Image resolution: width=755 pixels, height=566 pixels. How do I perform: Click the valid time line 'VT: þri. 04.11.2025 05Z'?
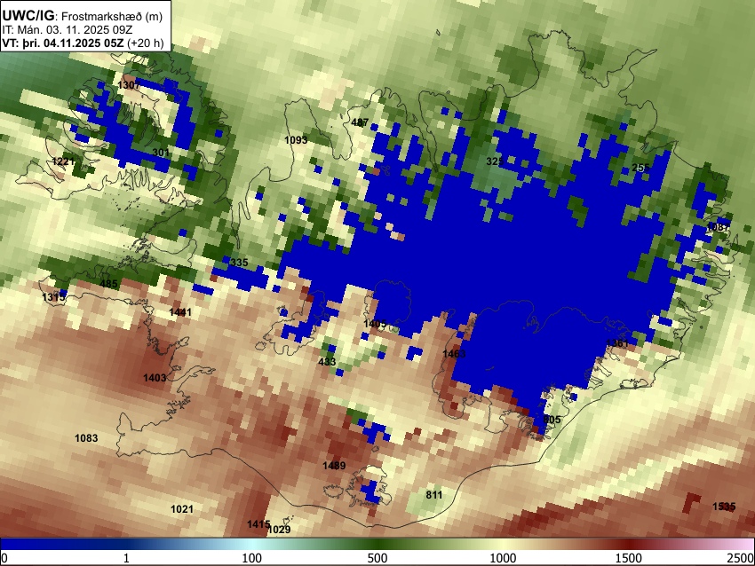click(x=63, y=43)
